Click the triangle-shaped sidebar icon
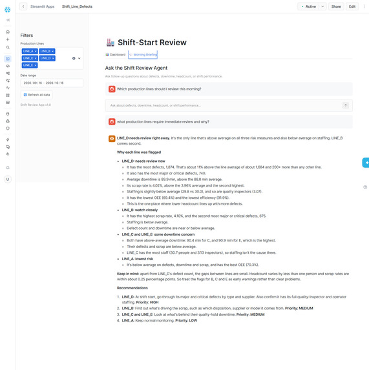The width and height of the screenshot is (369, 370). coord(8,121)
